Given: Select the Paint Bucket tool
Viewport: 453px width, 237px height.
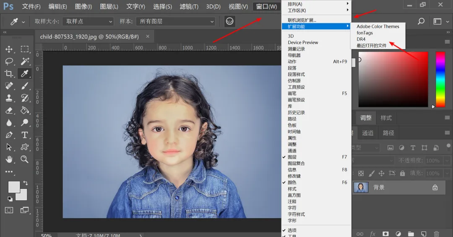Looking at the screenshot, I should click(25, 111).
